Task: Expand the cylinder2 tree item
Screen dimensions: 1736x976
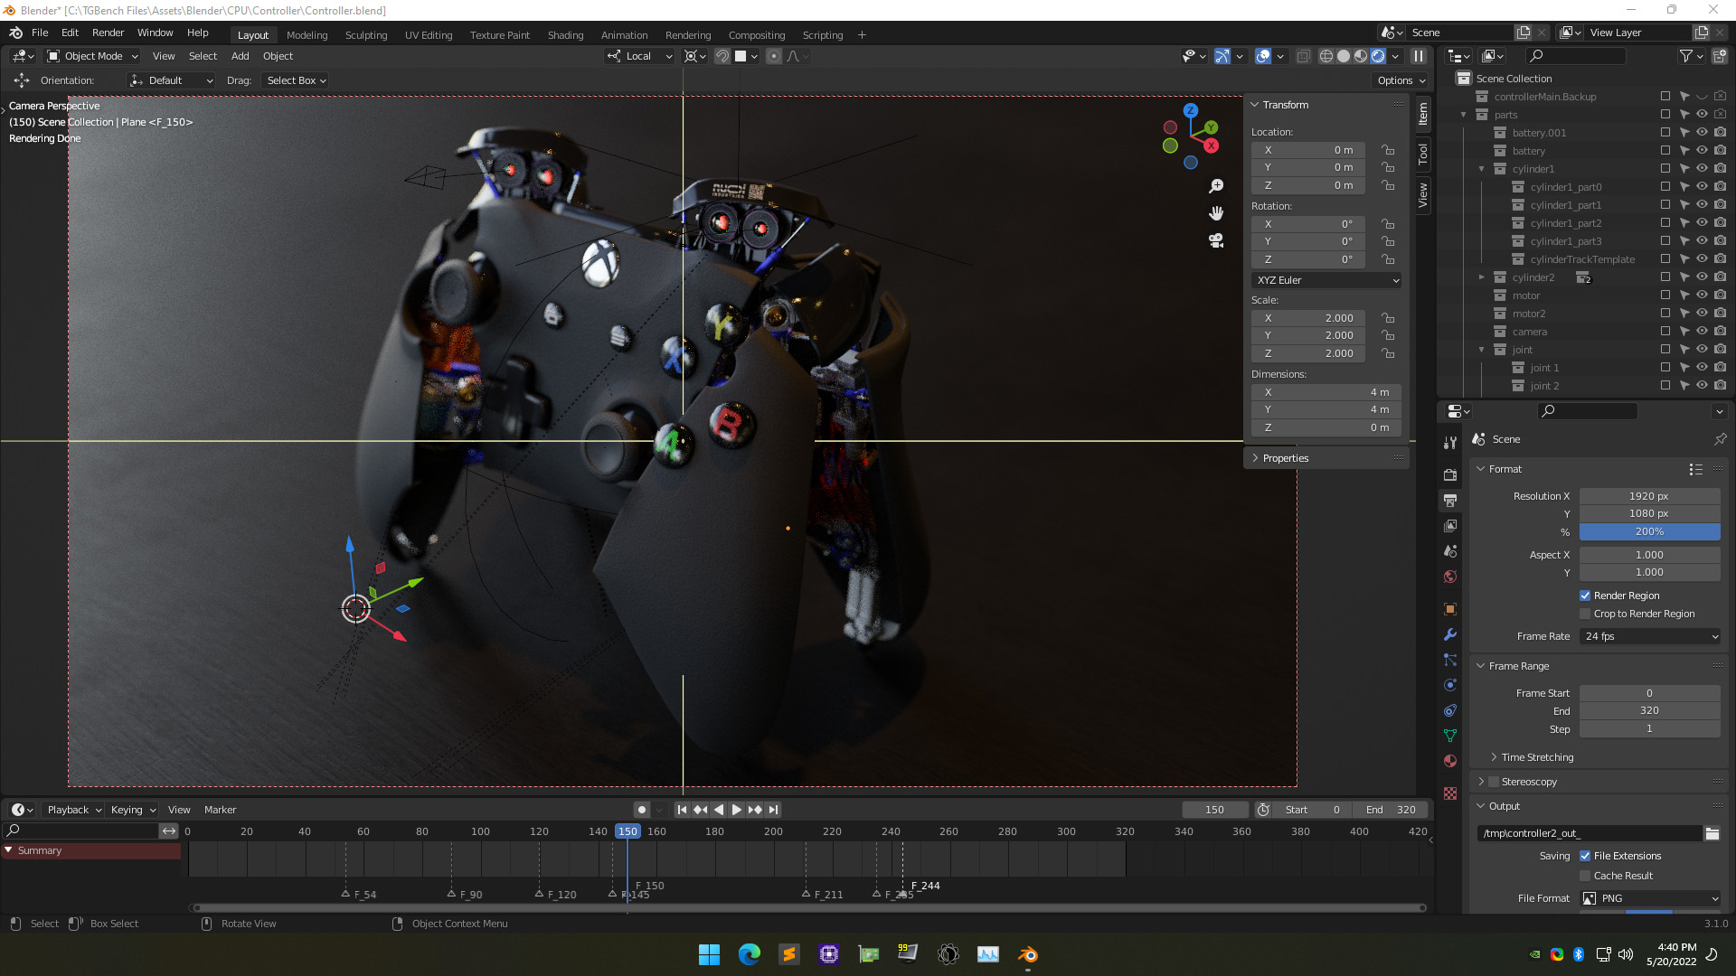Action: click(x=1481, y=277)
